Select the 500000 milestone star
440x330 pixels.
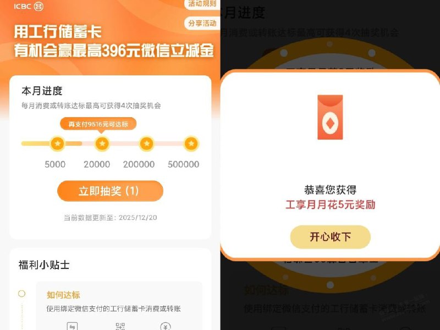pyautogui.click(x=191, y=144)
